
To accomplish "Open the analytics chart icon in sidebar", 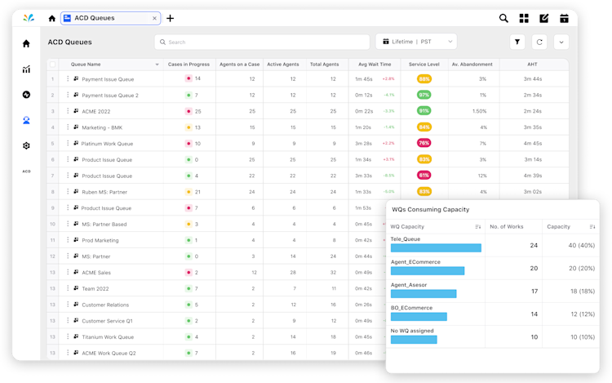I will (26, 69).
